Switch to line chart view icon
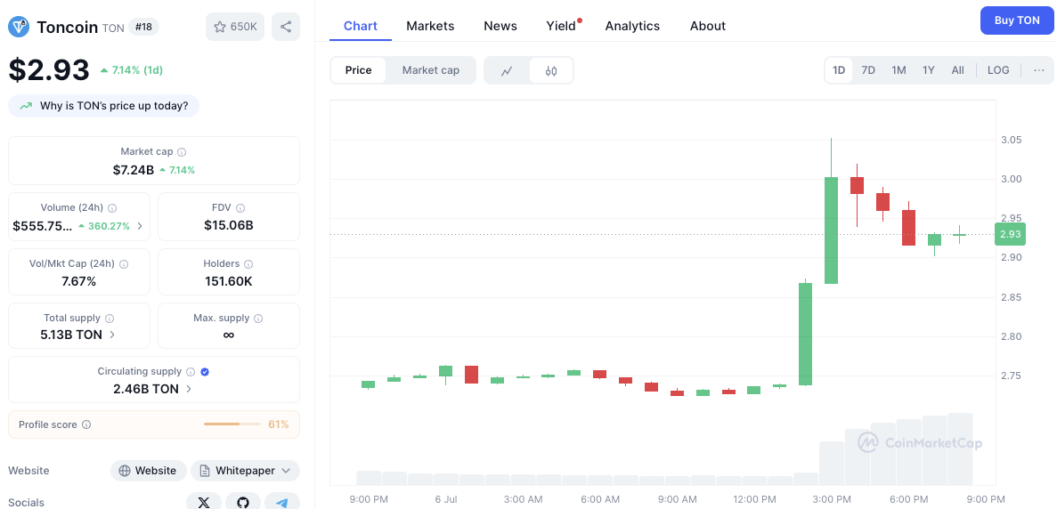 coord(507,70)
